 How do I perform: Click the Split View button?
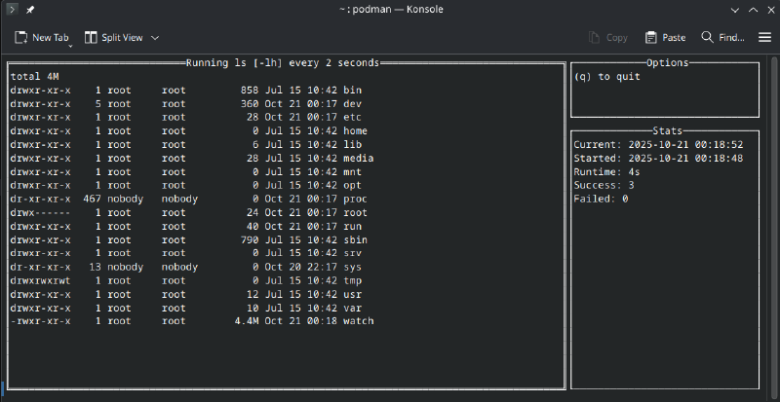coord(113,38)
